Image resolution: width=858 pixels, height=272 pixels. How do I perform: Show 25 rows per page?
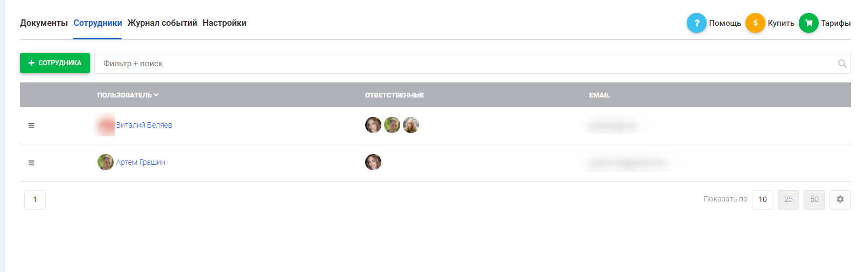[789, 199]
